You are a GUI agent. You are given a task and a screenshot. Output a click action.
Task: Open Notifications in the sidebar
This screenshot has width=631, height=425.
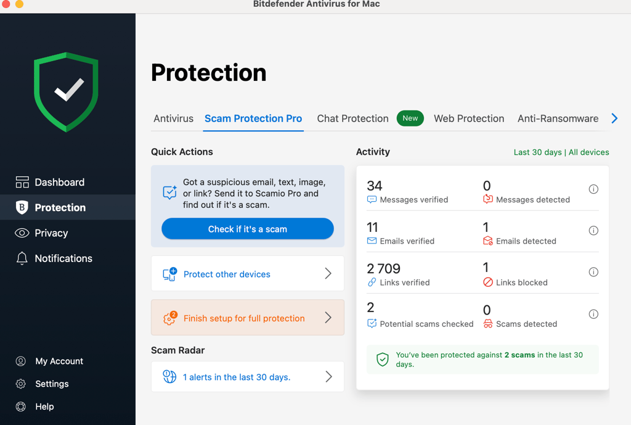click(68, 258)
